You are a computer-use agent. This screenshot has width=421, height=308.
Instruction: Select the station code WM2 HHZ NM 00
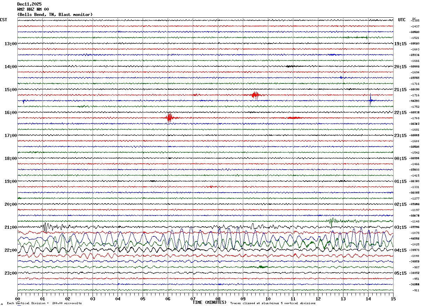(x=33, y=9)
